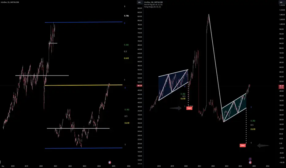Select the yellow horizontal line on the left chart
This screenshot has height=168, width=286.
[x=83, y=85]
